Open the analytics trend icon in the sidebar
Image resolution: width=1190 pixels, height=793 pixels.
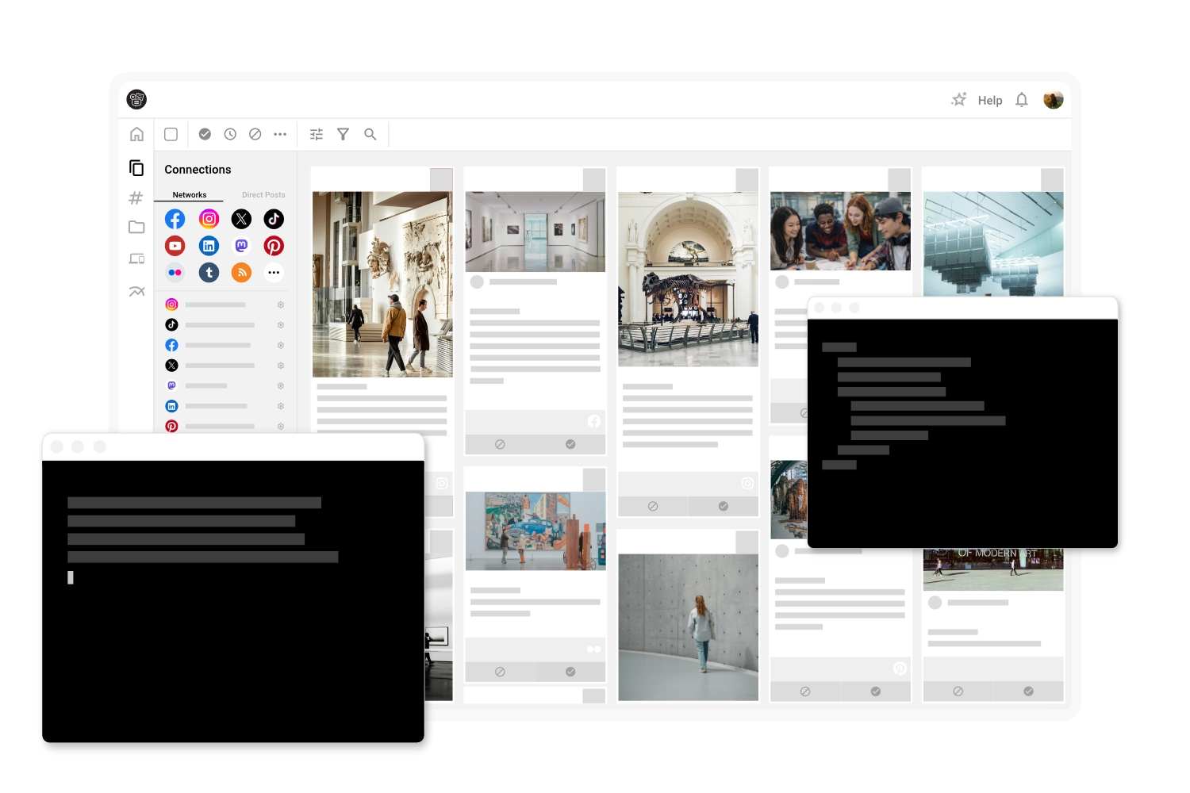point(136,291)
